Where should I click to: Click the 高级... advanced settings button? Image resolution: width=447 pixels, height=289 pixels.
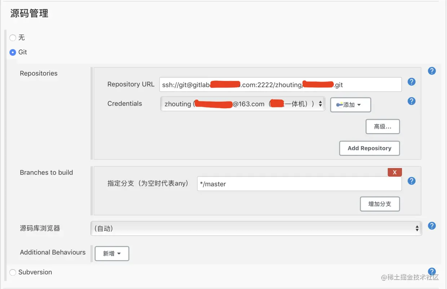[x=382, y=126]
